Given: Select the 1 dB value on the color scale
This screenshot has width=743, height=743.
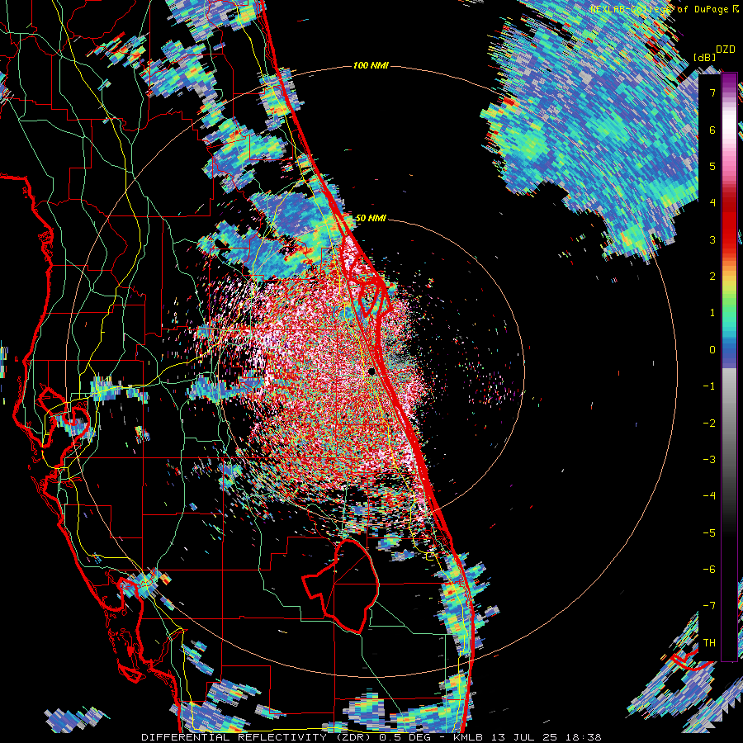Looking at the screenshot, I should click(x=712, y=313).
